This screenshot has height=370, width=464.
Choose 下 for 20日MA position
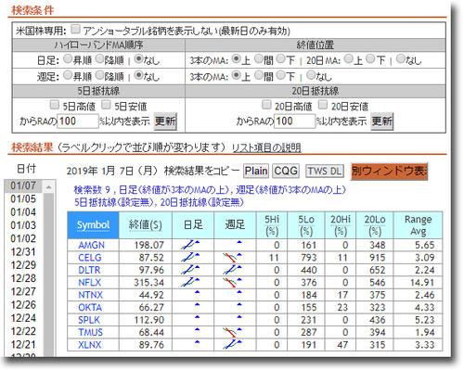[x=370, y=58]
